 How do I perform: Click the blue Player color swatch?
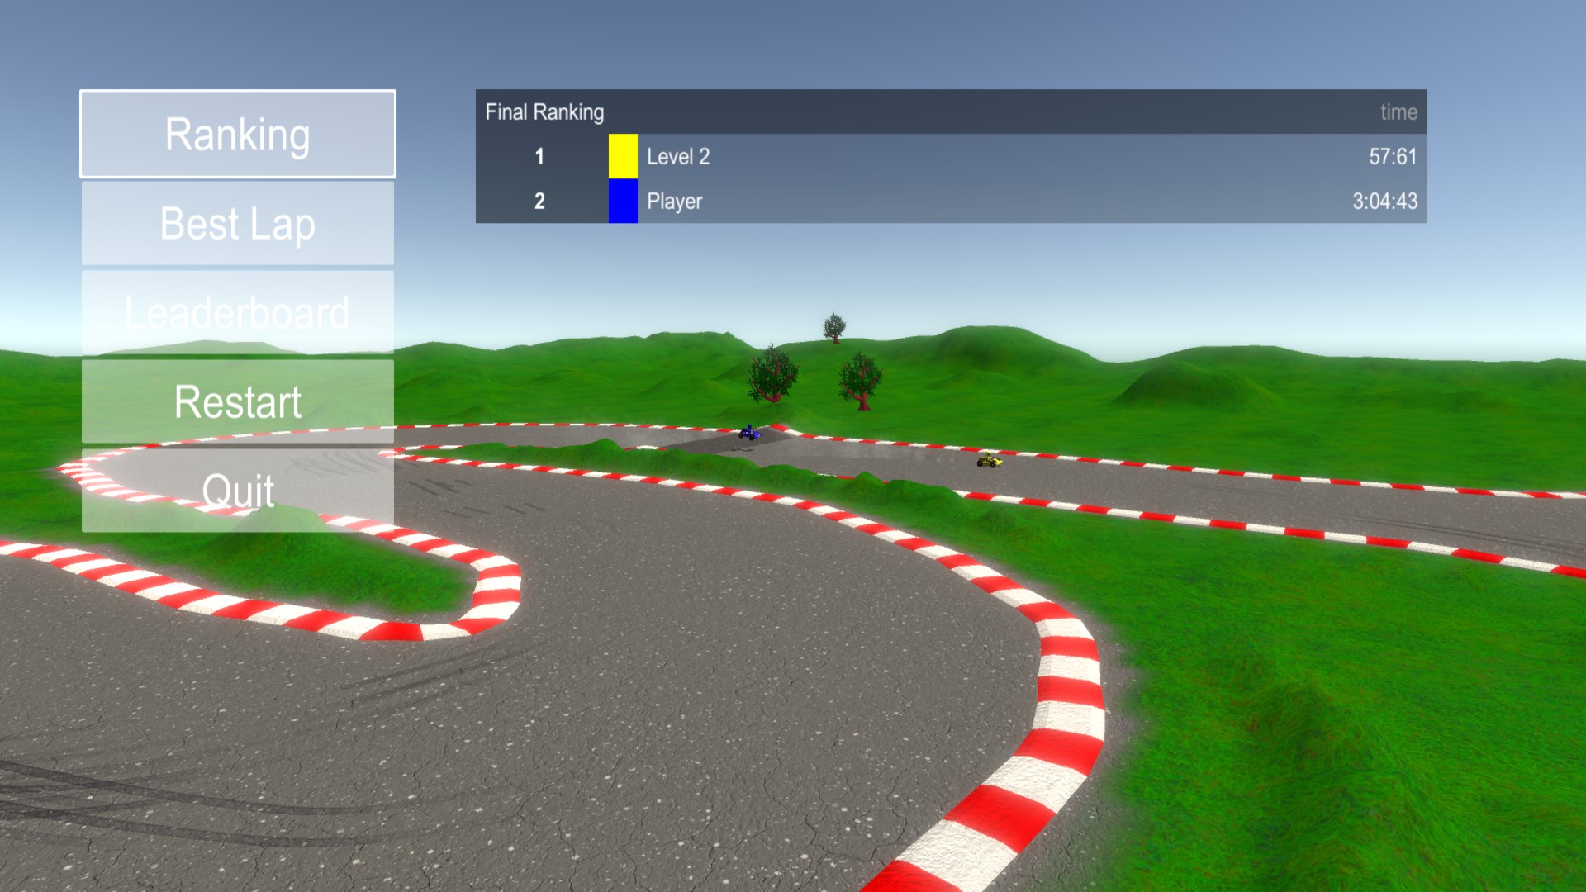click(x=623, y=201)
